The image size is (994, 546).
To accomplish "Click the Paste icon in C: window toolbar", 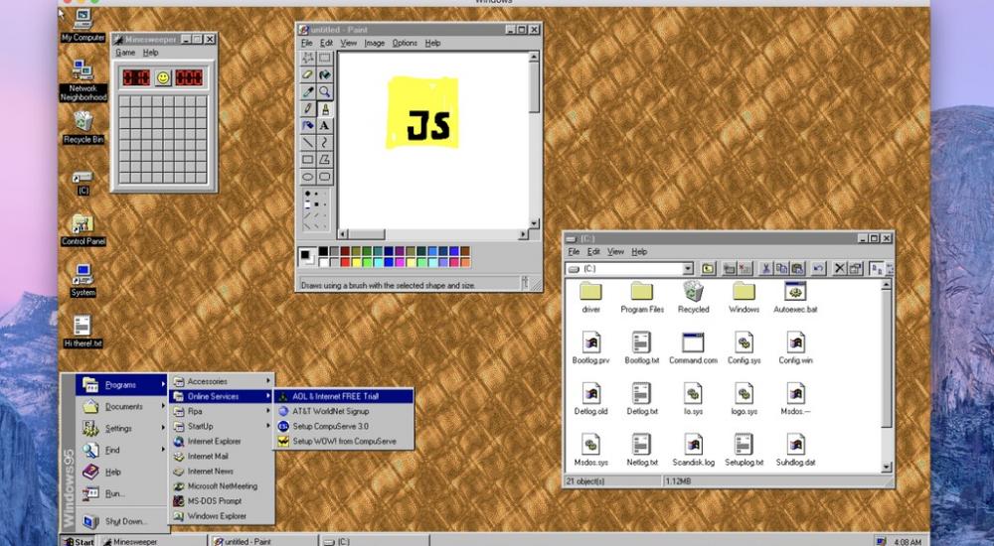I will click(x=797, y=269).
